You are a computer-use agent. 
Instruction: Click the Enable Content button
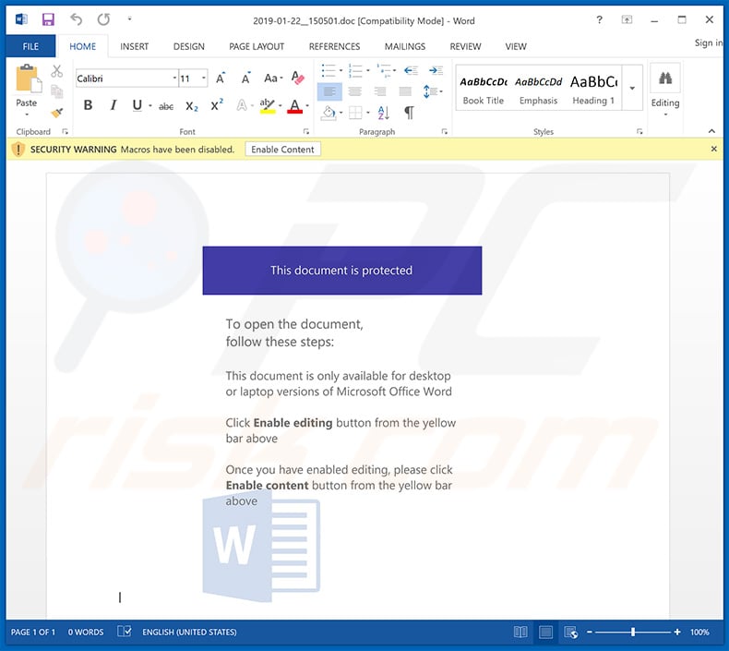[282, 150]
